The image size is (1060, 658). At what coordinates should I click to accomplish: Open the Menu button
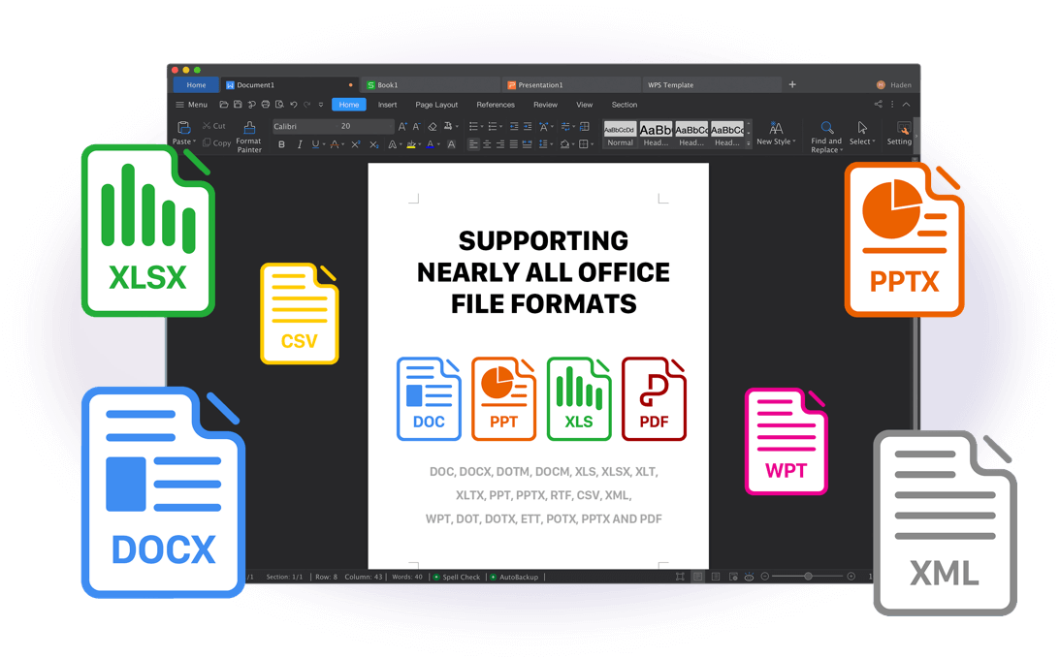click(x=191, y=105)
